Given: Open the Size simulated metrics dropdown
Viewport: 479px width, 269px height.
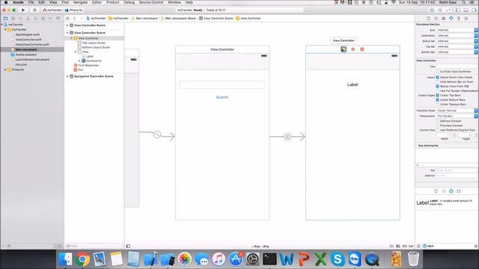Looking at the screenshot, I should tap(457, 30).
